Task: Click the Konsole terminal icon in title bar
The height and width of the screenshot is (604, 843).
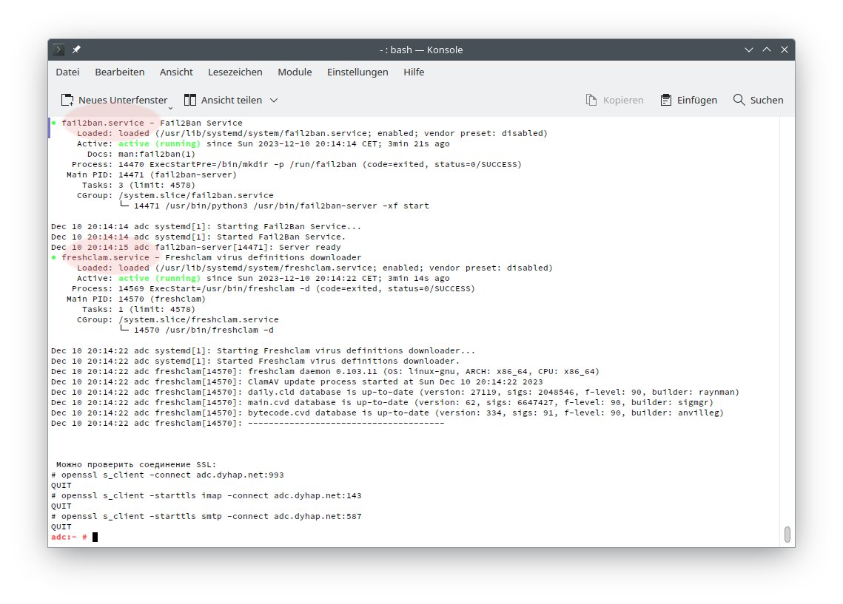Action: [x=59, y=50]
